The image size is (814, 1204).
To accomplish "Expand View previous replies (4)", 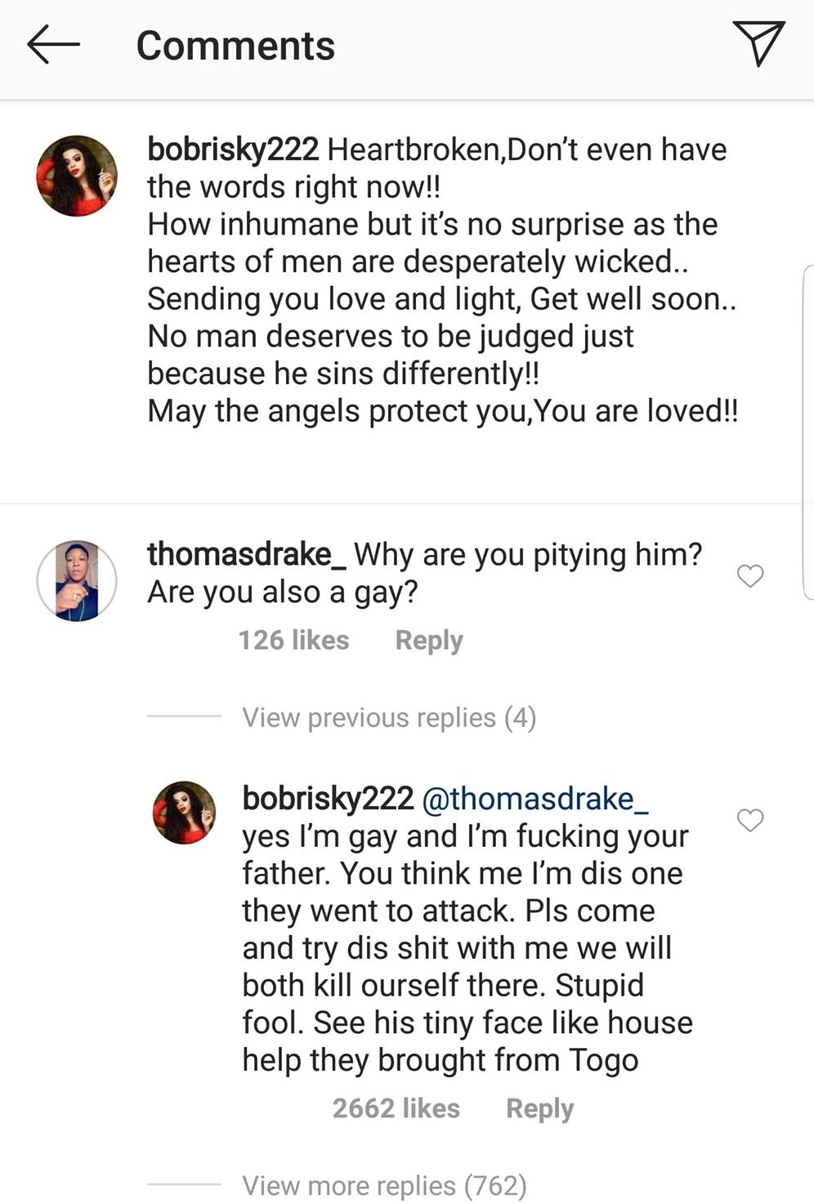I will (389, 718).
